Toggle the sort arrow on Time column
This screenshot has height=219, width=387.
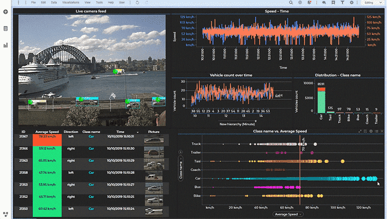pos(138,132)
